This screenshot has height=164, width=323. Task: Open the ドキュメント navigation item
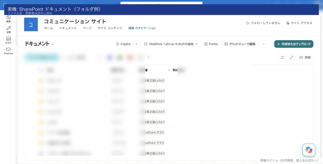[x=68, y=28]
